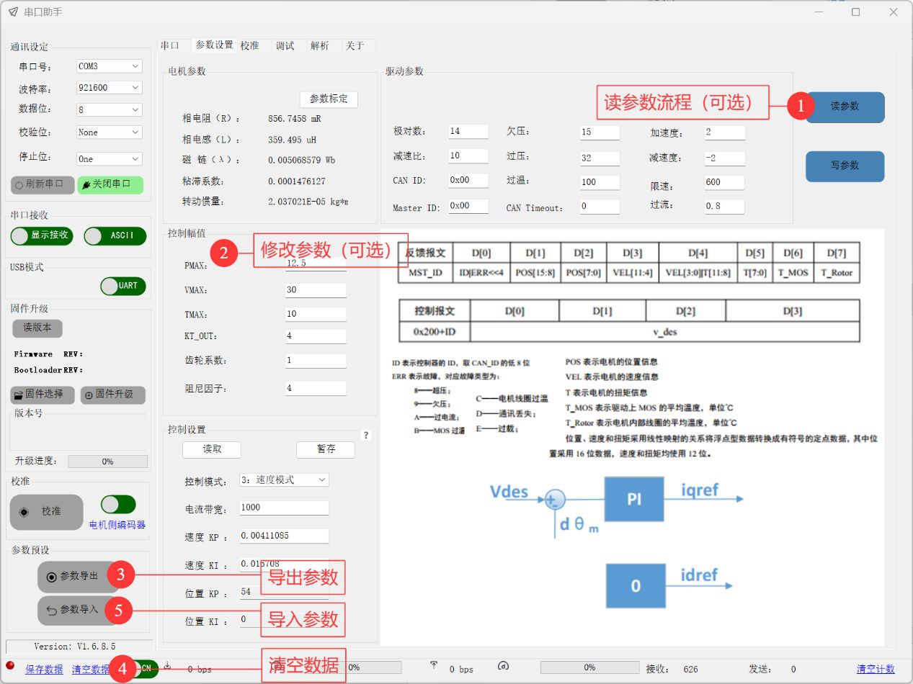Click the 清空计数 link
The width and height of the screenshot is (913, 684).
coord(876,670)
